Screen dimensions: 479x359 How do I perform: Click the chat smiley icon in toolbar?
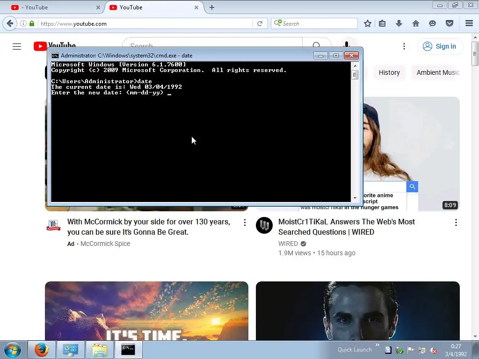point(432,23)
